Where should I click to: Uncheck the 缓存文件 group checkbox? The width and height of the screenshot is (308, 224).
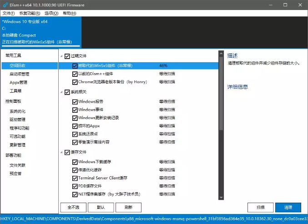click(x=67, y=152)
